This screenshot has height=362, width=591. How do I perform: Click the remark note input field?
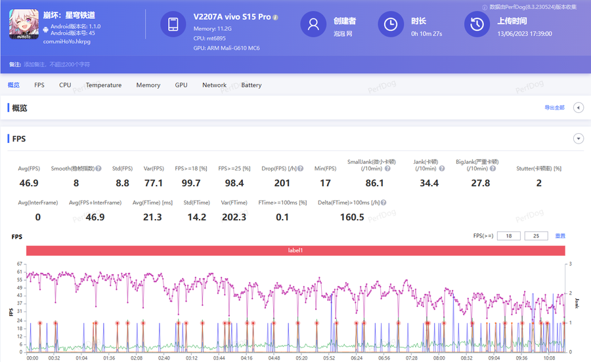[56, 64]
